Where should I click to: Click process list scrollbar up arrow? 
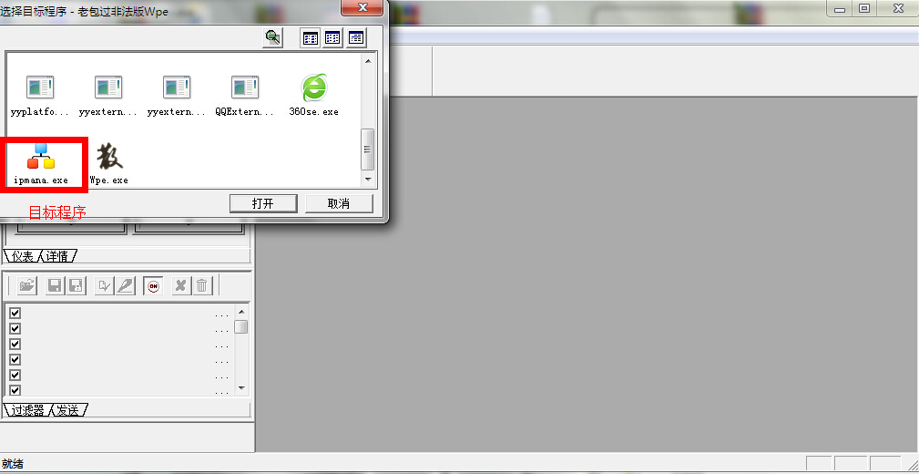click(368, 61)
